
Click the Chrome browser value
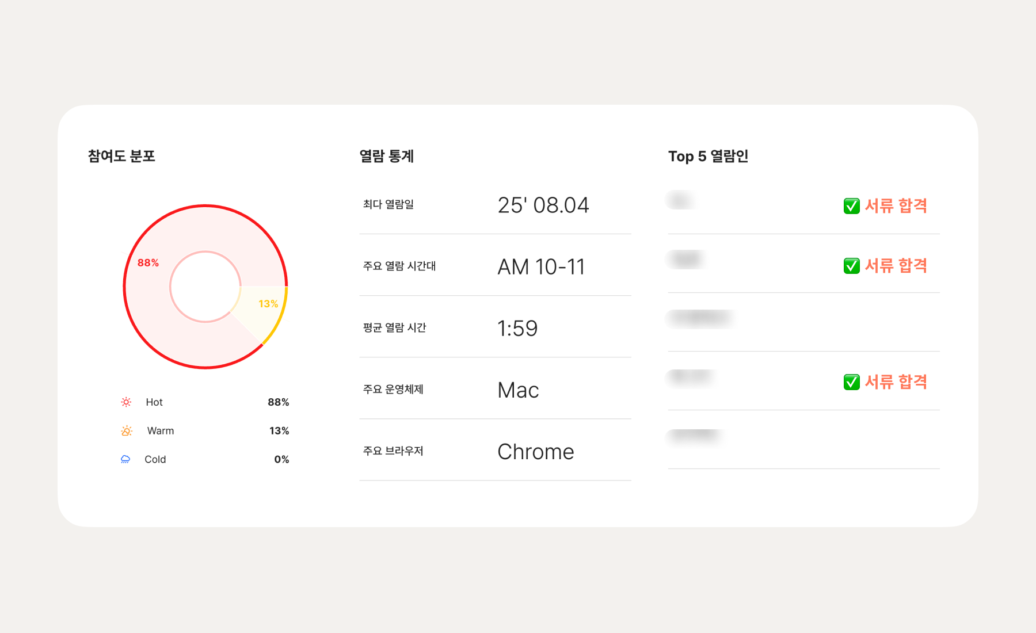(536, 452)
